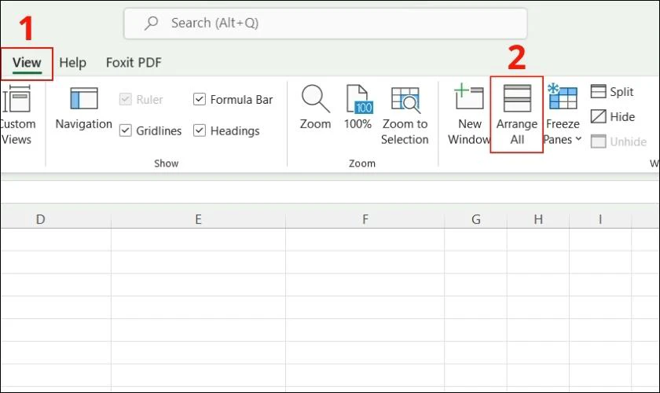
Task: Open the Zoom dialog
Action: (315, 108)
